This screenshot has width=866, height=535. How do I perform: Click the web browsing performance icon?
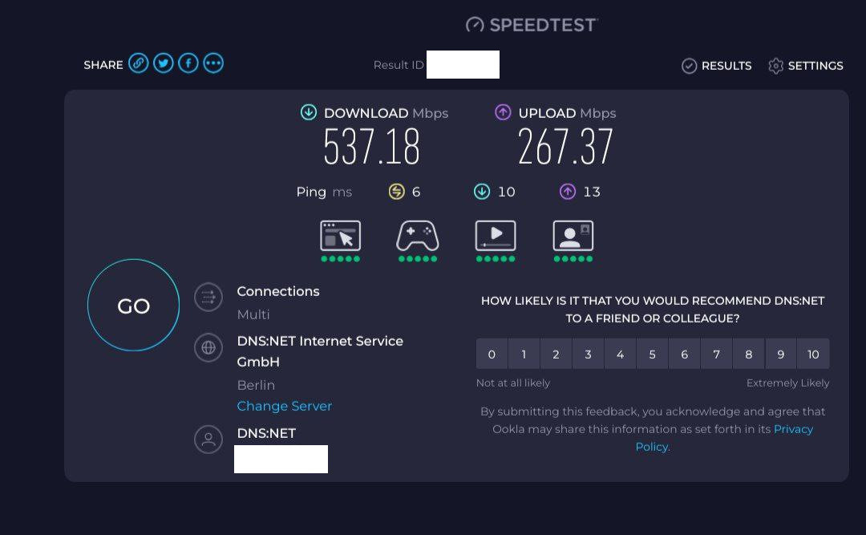point(340,236)
